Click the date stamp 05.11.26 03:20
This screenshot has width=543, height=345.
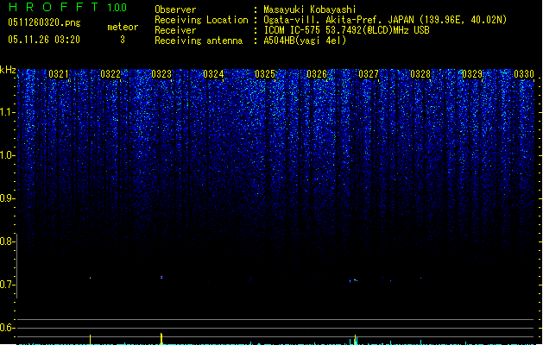tap(44, 40)
